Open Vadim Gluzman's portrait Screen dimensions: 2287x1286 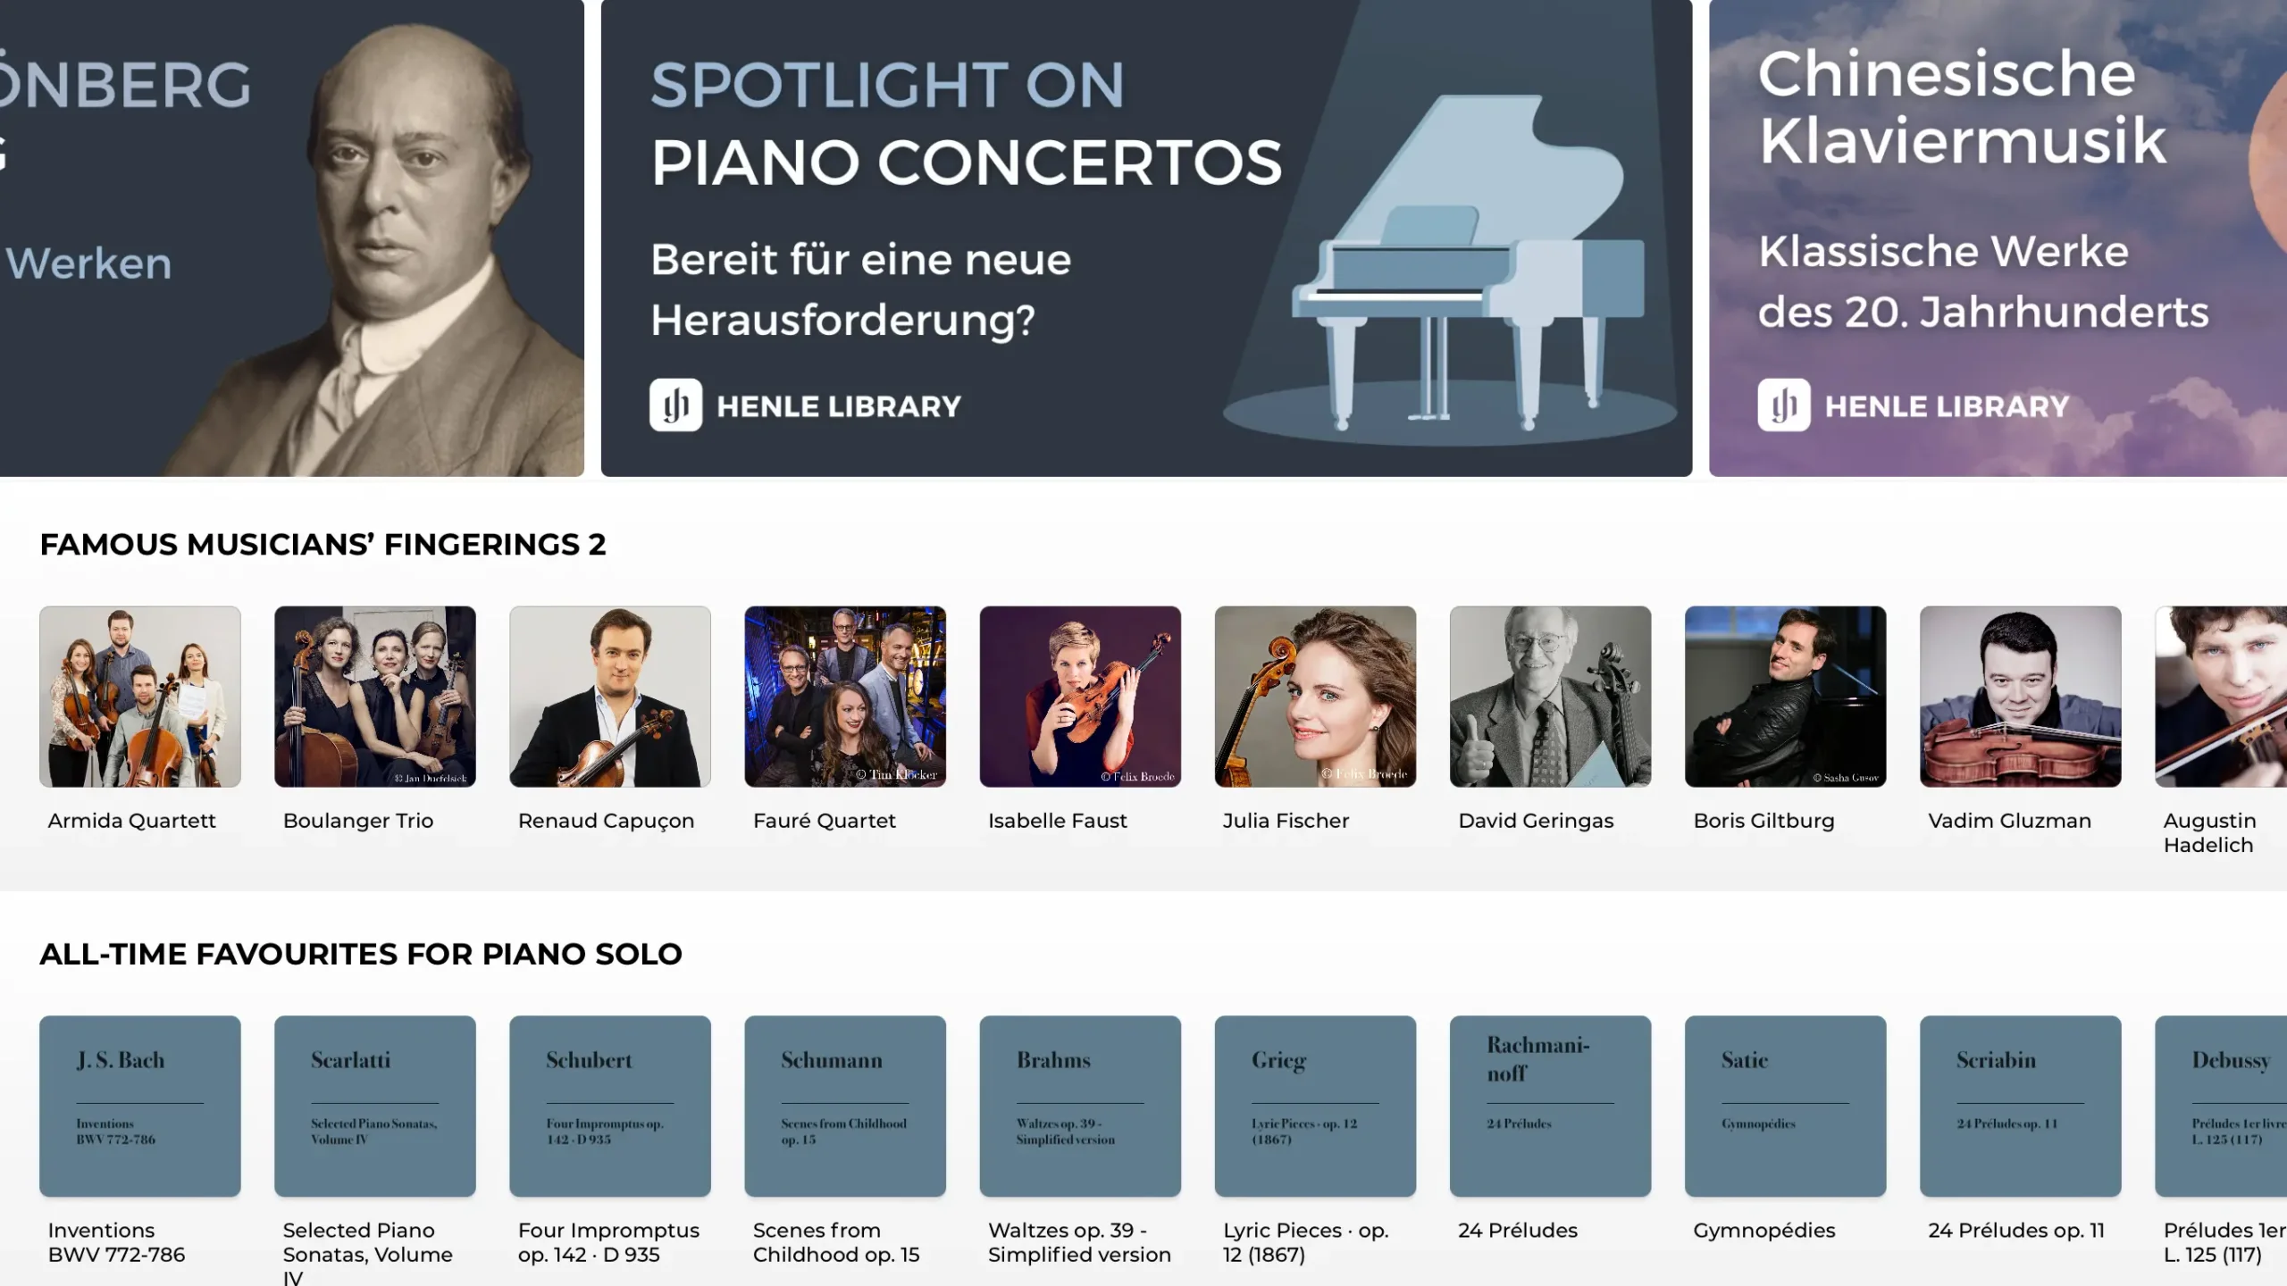(2019, 697)
